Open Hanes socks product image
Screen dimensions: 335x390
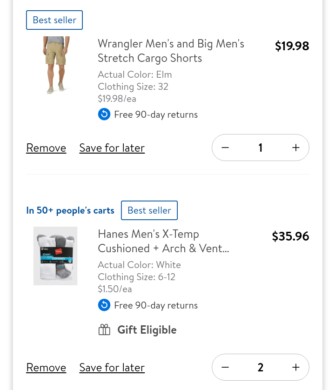(55, 256)
